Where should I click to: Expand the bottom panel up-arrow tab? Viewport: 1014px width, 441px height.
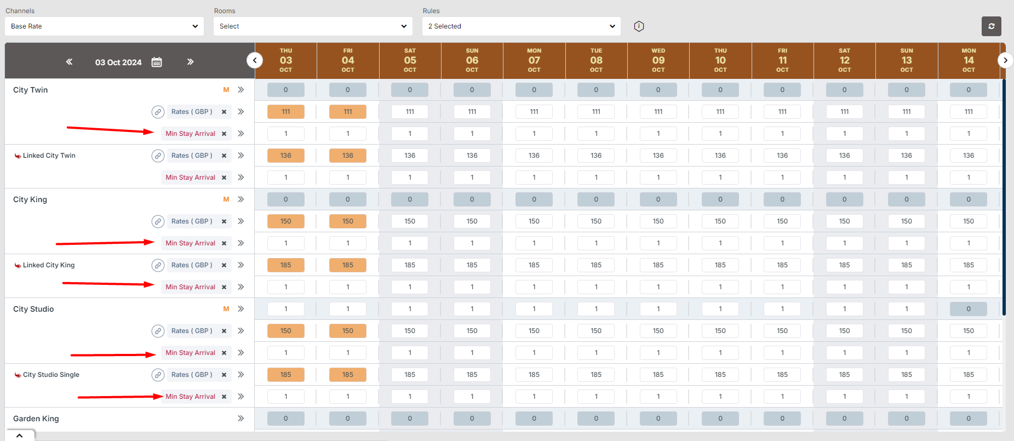click(x=19, y=436)
